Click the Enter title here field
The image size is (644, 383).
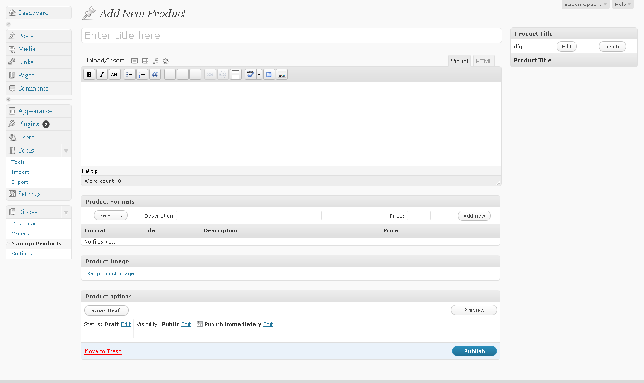pos(291,35)
